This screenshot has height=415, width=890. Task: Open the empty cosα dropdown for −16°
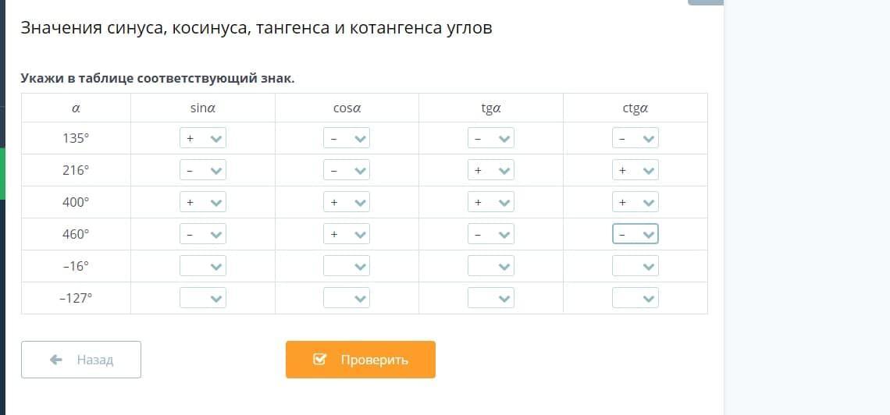347,267
